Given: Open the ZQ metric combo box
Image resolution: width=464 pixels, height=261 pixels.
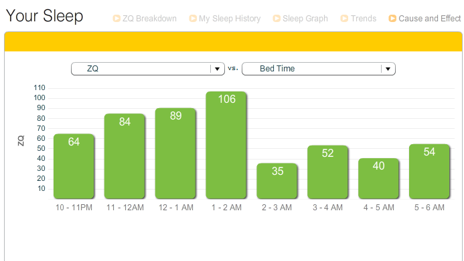Looking at the screenshot, I should click(x=148, y=69).
